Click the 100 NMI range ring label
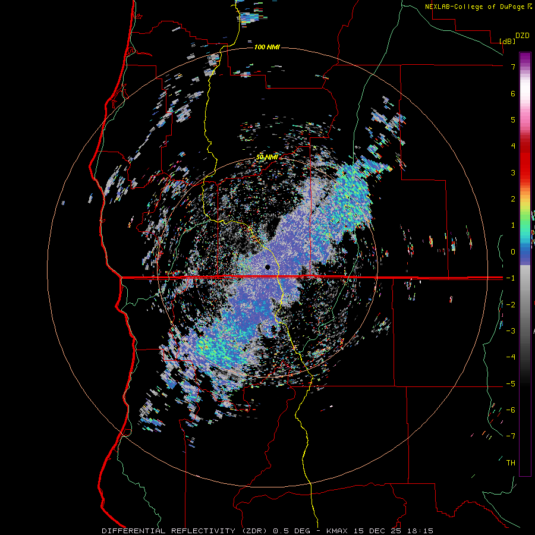Image resolution: width=535 pixels, height=535 pixels. coord(267,47)
